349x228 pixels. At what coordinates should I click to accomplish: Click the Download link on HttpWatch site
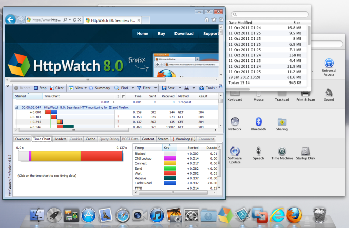click(x=184, y=34)
